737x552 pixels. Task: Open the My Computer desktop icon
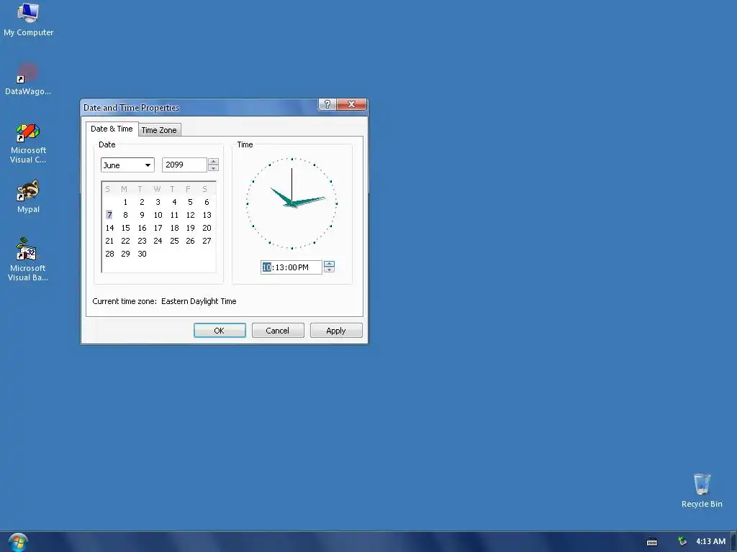point(28,19)
